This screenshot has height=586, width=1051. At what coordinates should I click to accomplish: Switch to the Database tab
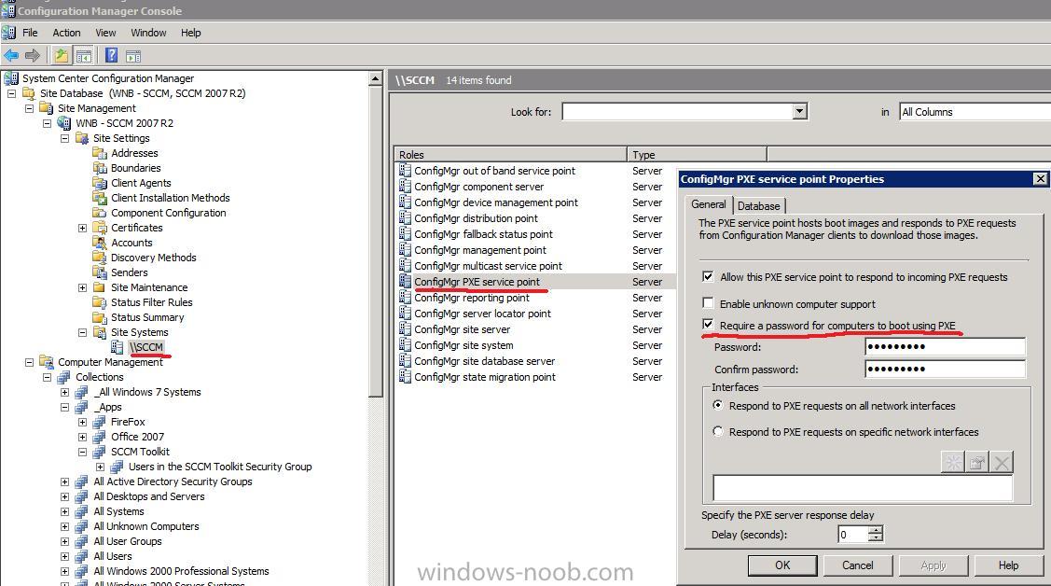point(759,206)
